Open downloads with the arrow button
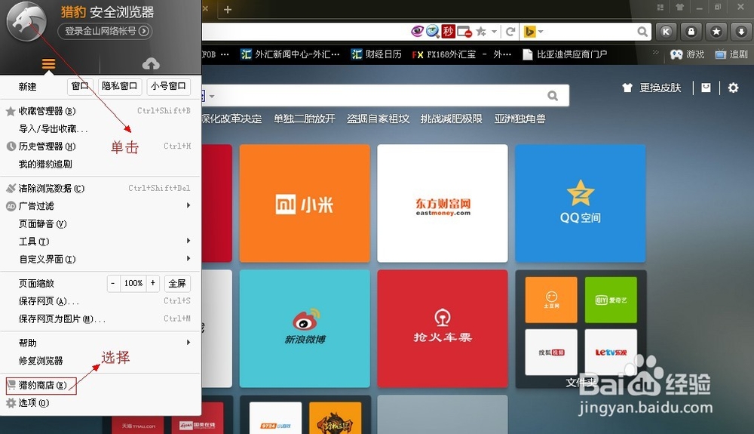This screenshot has height=434, width=754. point(741,32)
